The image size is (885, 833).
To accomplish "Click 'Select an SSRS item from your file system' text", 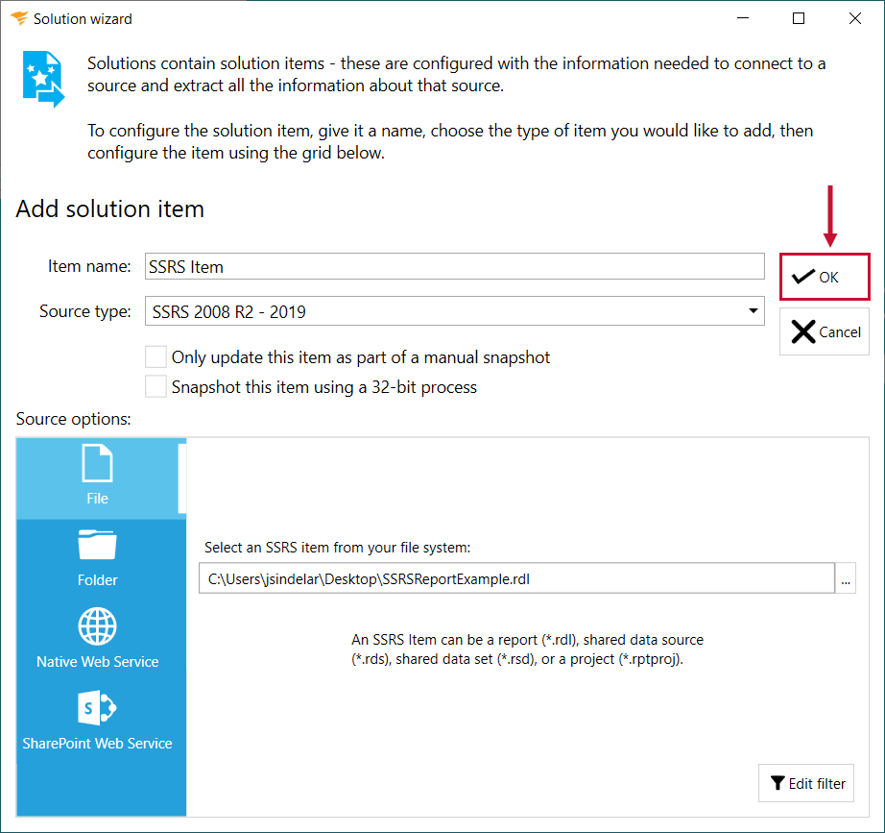I will click(x=337, y=547).
